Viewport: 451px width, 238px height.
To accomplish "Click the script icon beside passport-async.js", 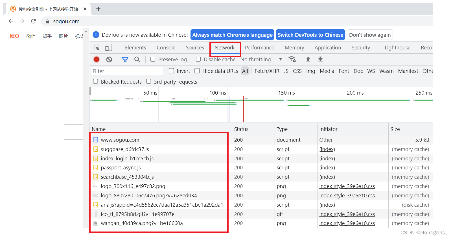I will pos(96,168).
